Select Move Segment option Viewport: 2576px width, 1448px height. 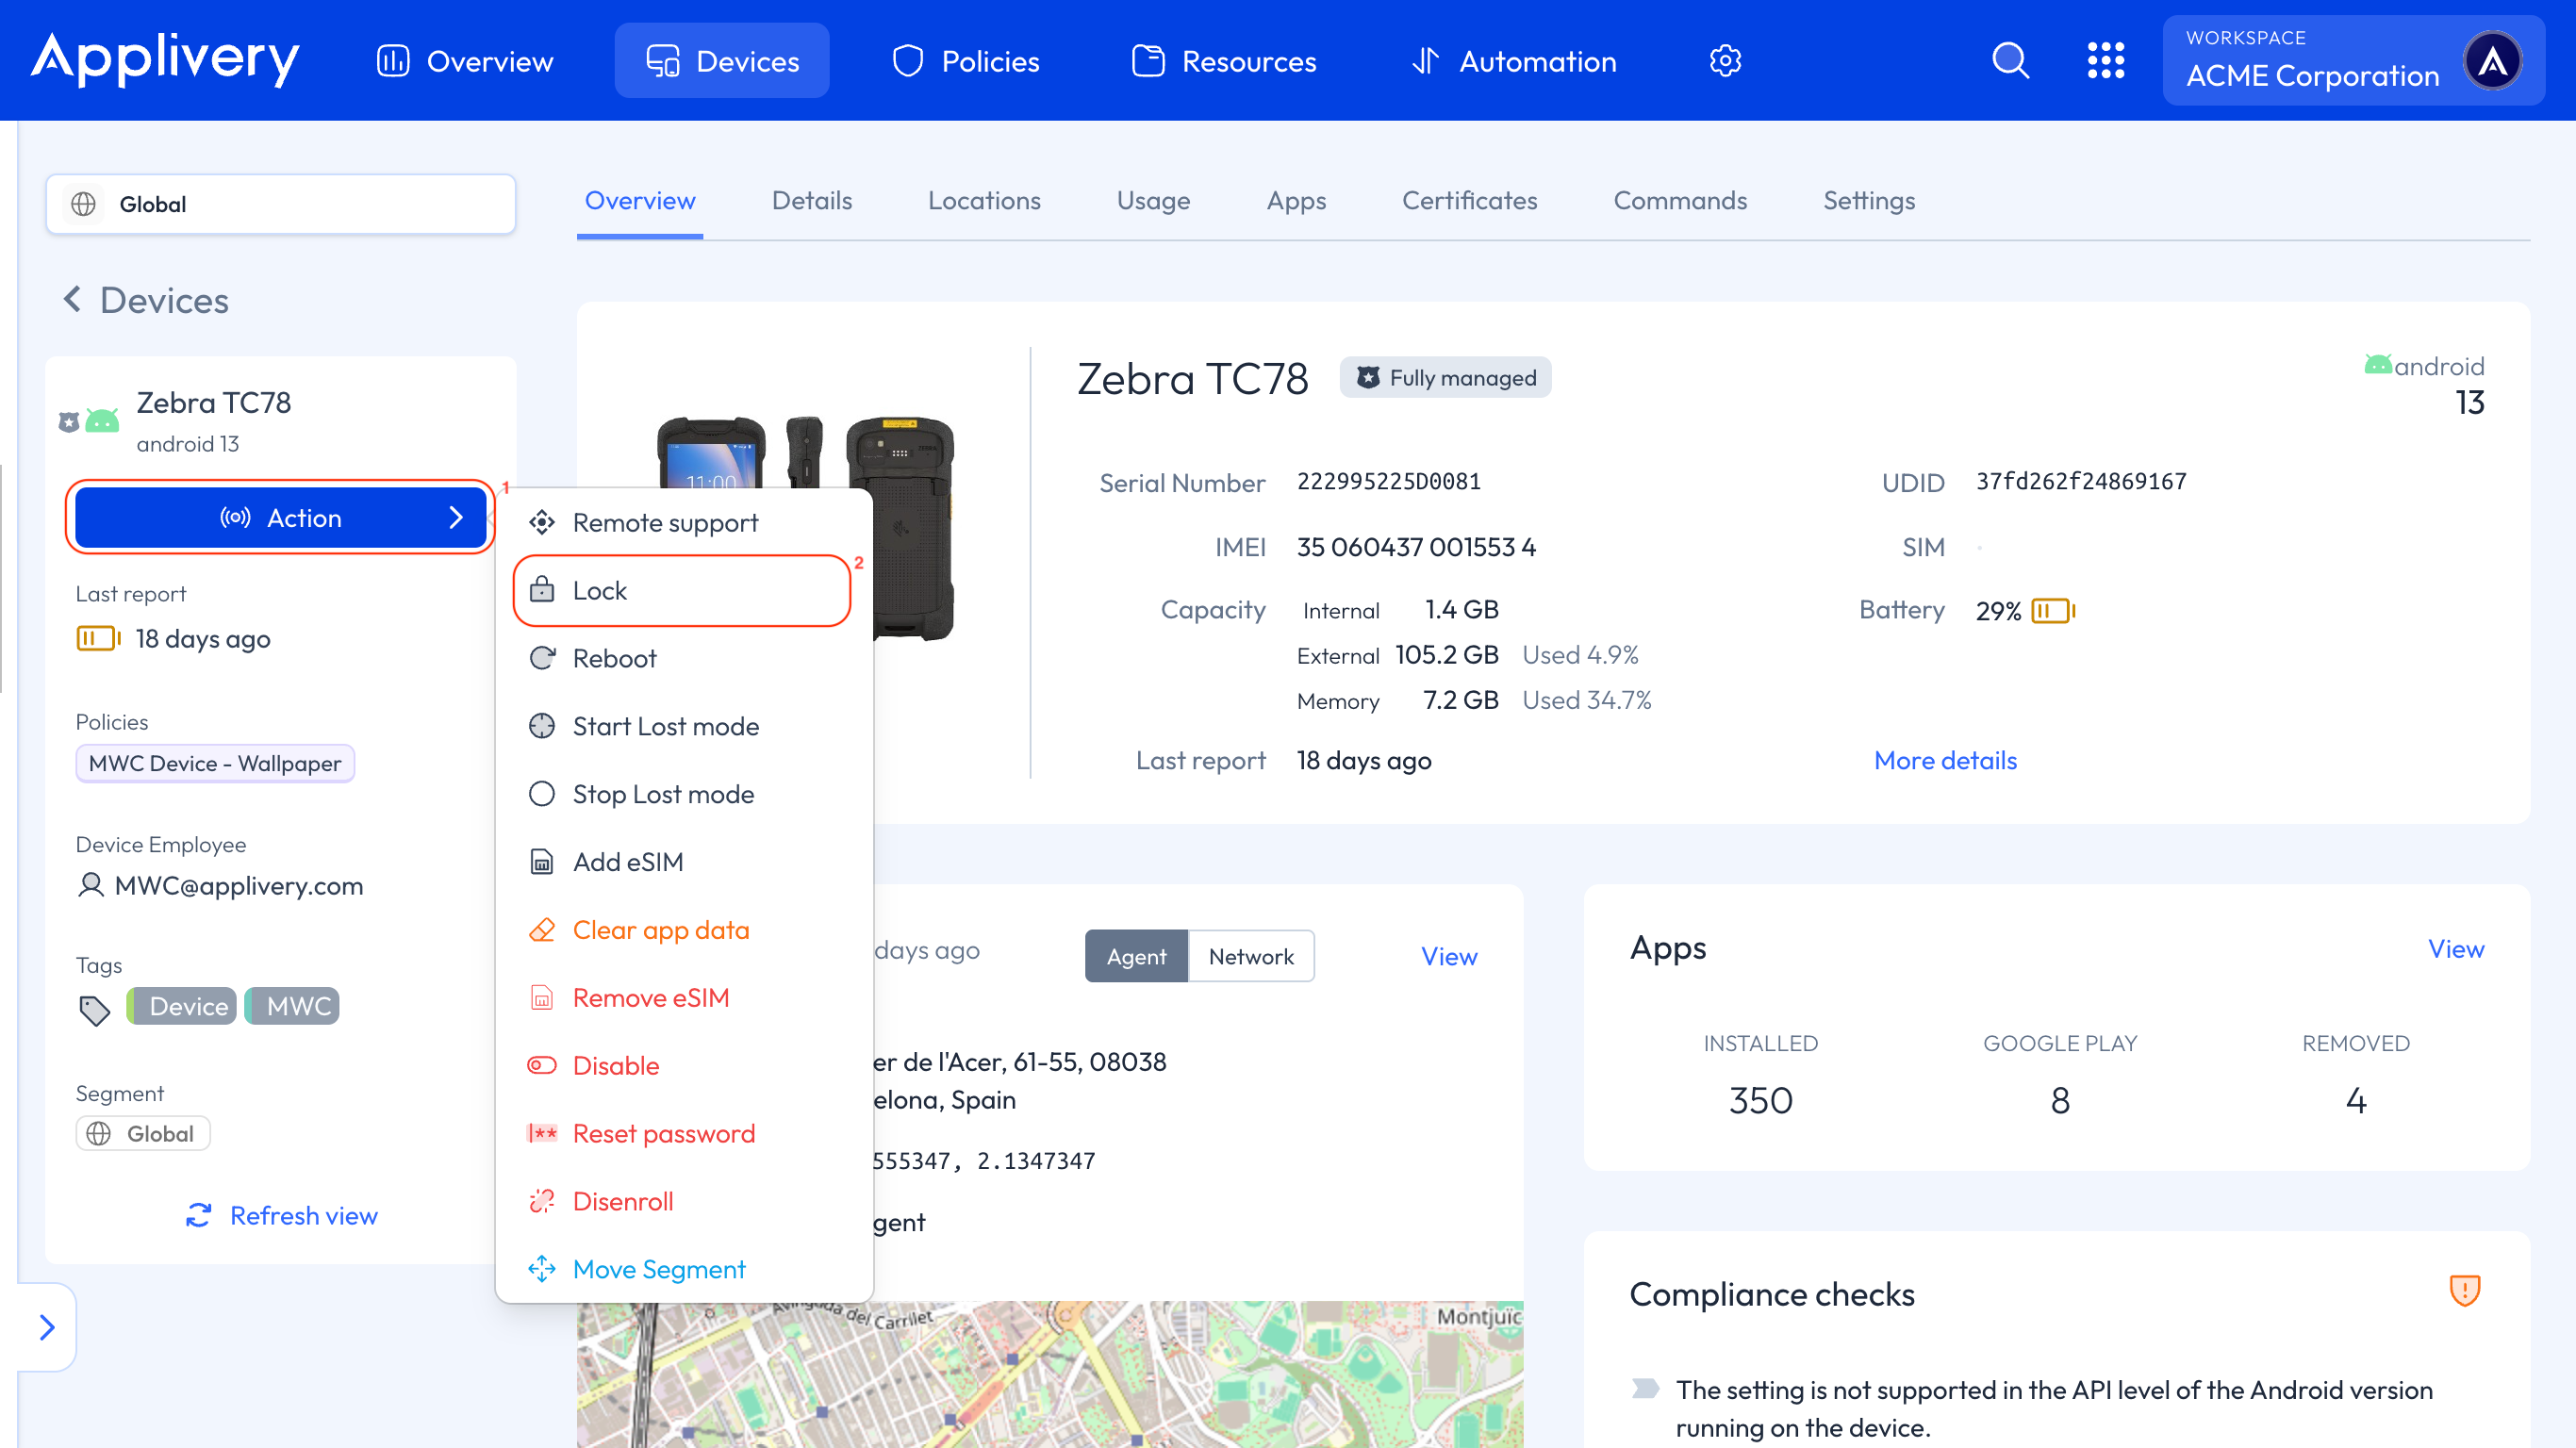(658, 1269)
